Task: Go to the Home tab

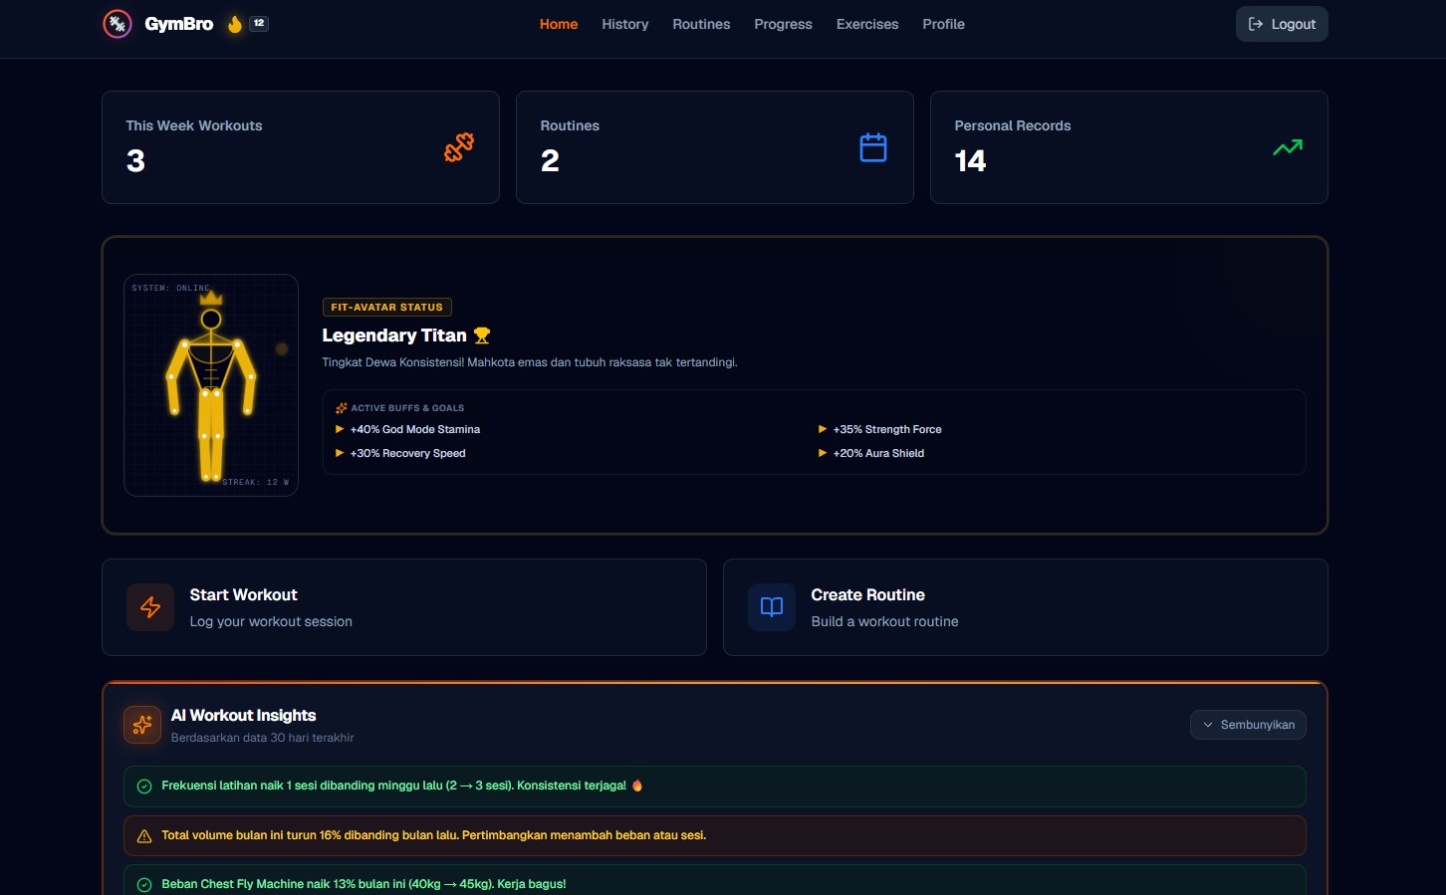Action: pyautogui.click(x=559, y=24)
